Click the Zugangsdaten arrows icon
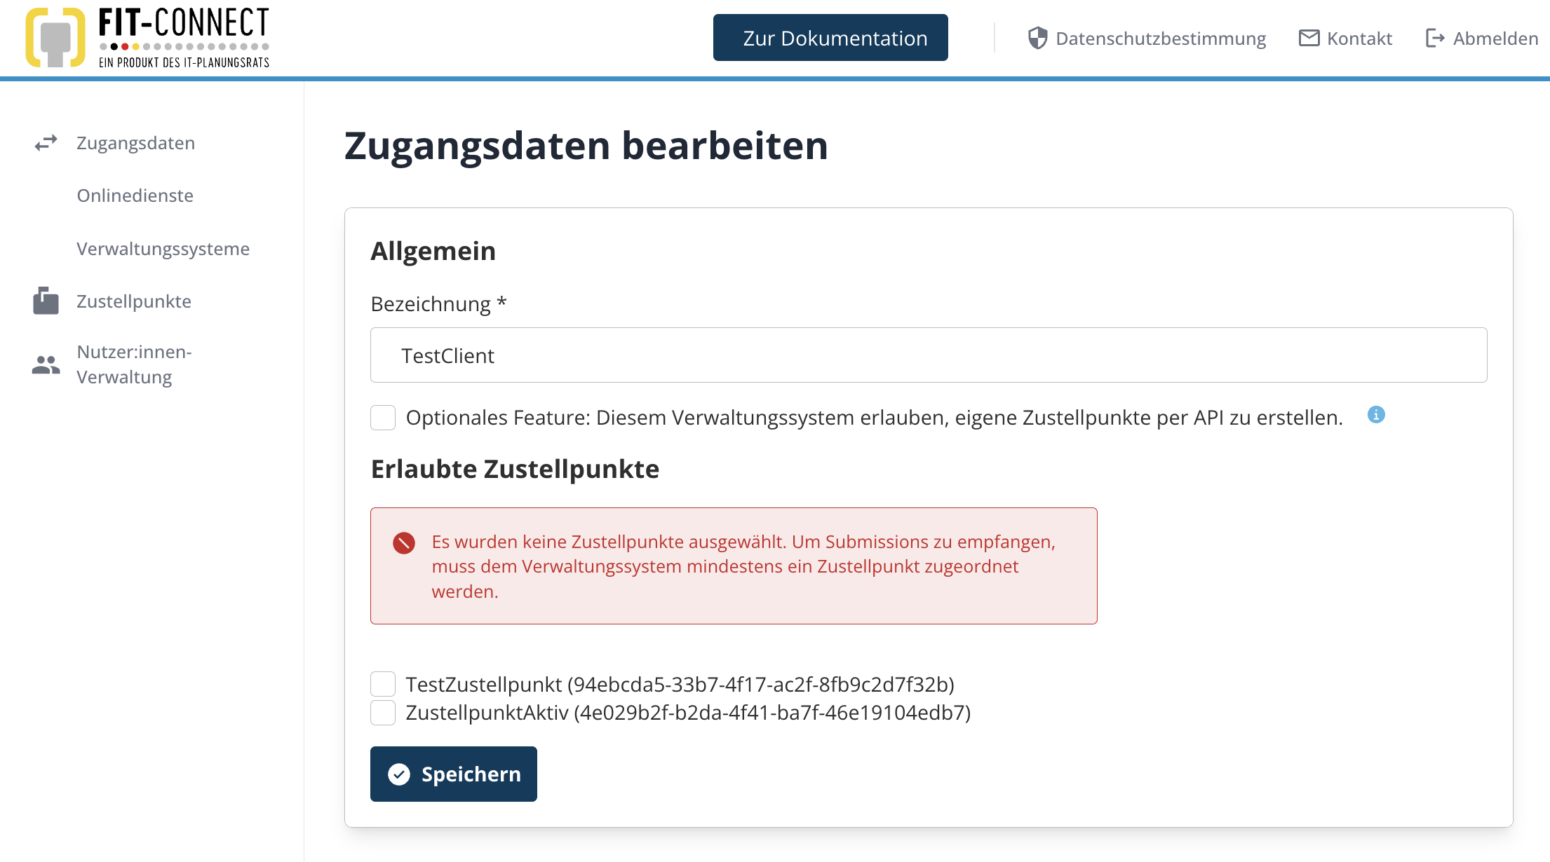Viewport: 1550px width, 862px height. [46, 143]
